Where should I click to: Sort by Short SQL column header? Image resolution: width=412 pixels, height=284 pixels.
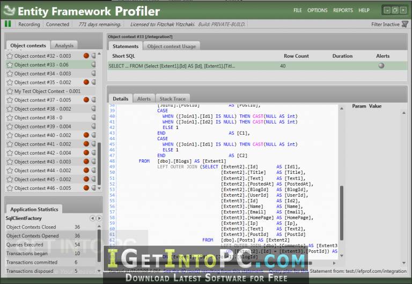coord(123,56)
